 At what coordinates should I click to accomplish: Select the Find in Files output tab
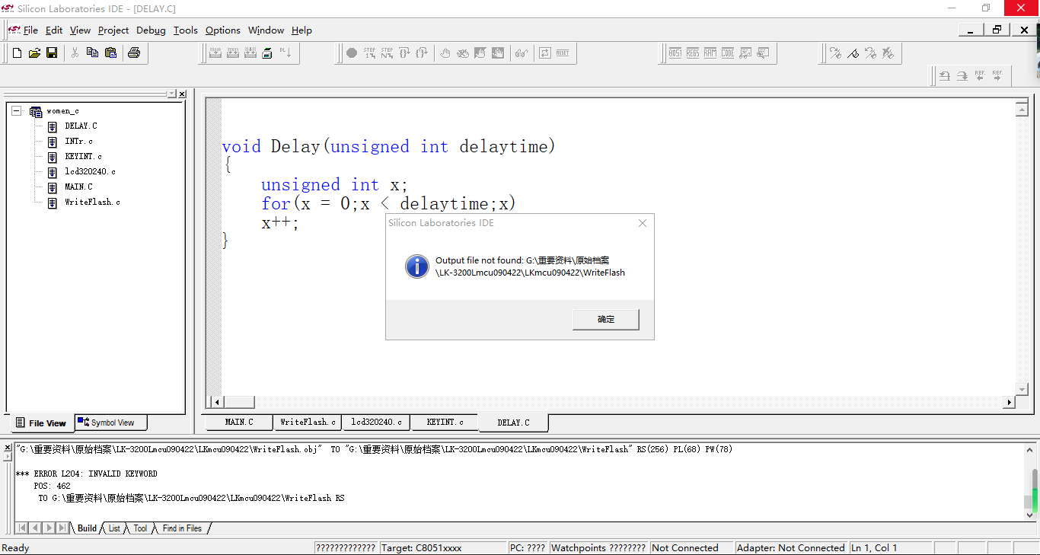(182, 528)
